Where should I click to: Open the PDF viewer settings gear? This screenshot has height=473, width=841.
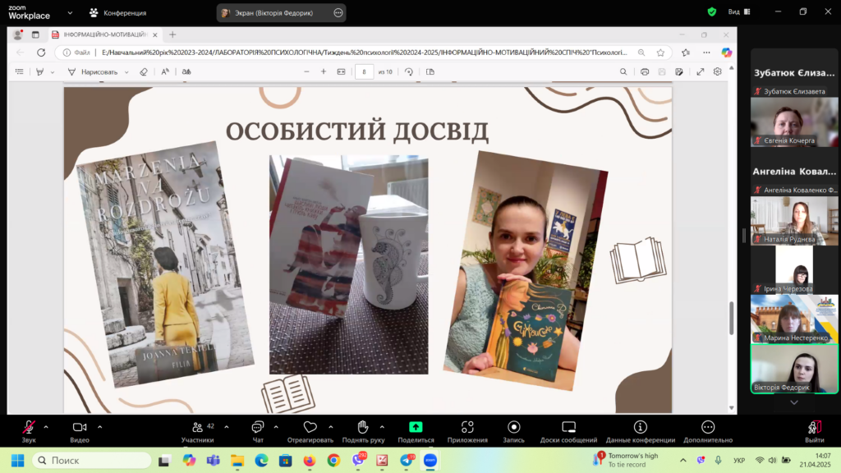(718, 71)
